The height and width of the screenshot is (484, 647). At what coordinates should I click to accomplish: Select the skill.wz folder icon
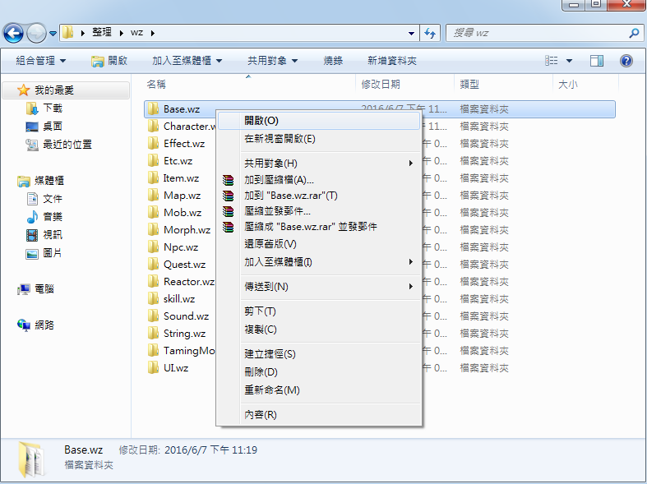153,299
